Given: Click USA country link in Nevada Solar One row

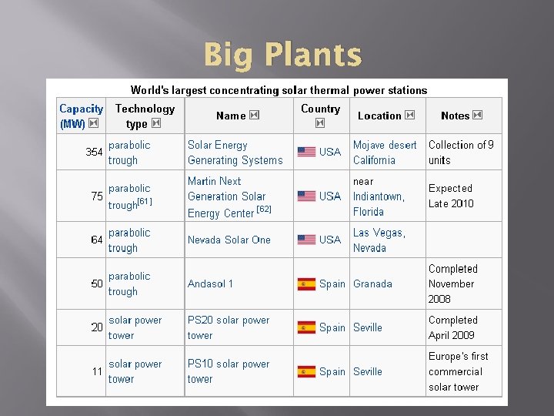Looking at the screenshot, I should pos(330,240).
